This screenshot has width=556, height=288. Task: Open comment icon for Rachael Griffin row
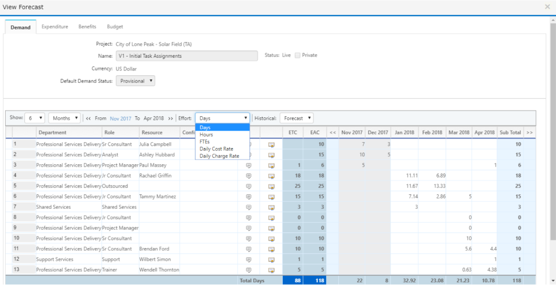tap(248, 176)
